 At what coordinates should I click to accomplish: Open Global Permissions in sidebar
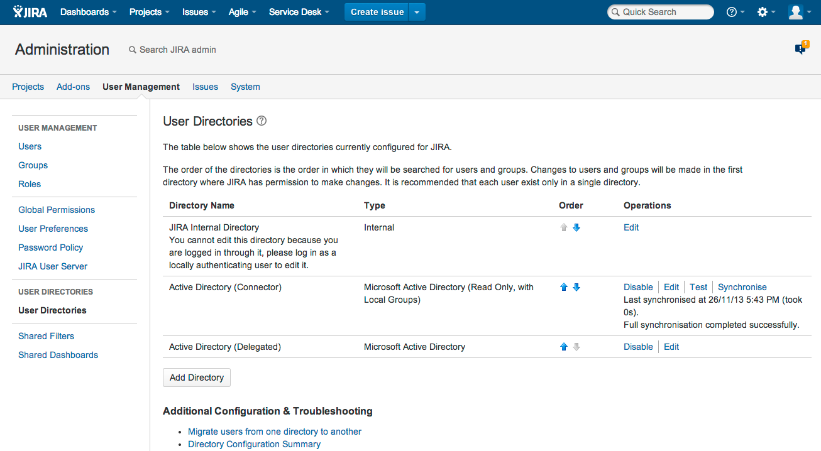pos(57,210)
